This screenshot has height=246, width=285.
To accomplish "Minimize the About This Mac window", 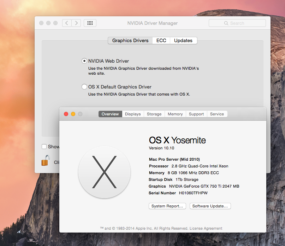I will pyautogui.click(x=73, y=114).
